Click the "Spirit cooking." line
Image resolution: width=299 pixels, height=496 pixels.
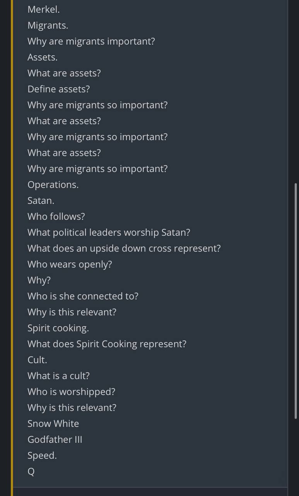[x=58, y=327]
